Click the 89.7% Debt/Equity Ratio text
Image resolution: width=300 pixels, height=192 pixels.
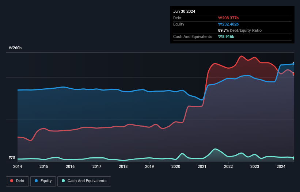tap(240, 30)
